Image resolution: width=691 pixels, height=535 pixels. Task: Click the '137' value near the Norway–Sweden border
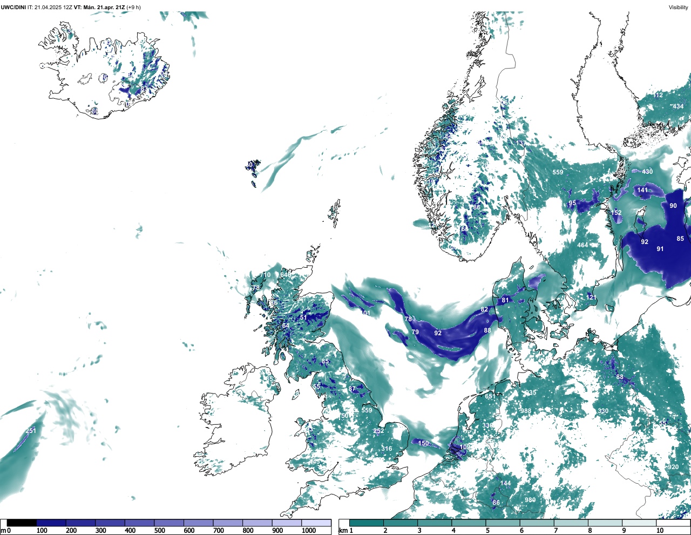pyautogui.click(x=520, y=143)
